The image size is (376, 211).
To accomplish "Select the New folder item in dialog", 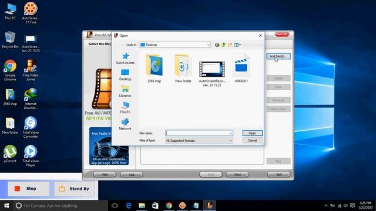I will 183,69.
